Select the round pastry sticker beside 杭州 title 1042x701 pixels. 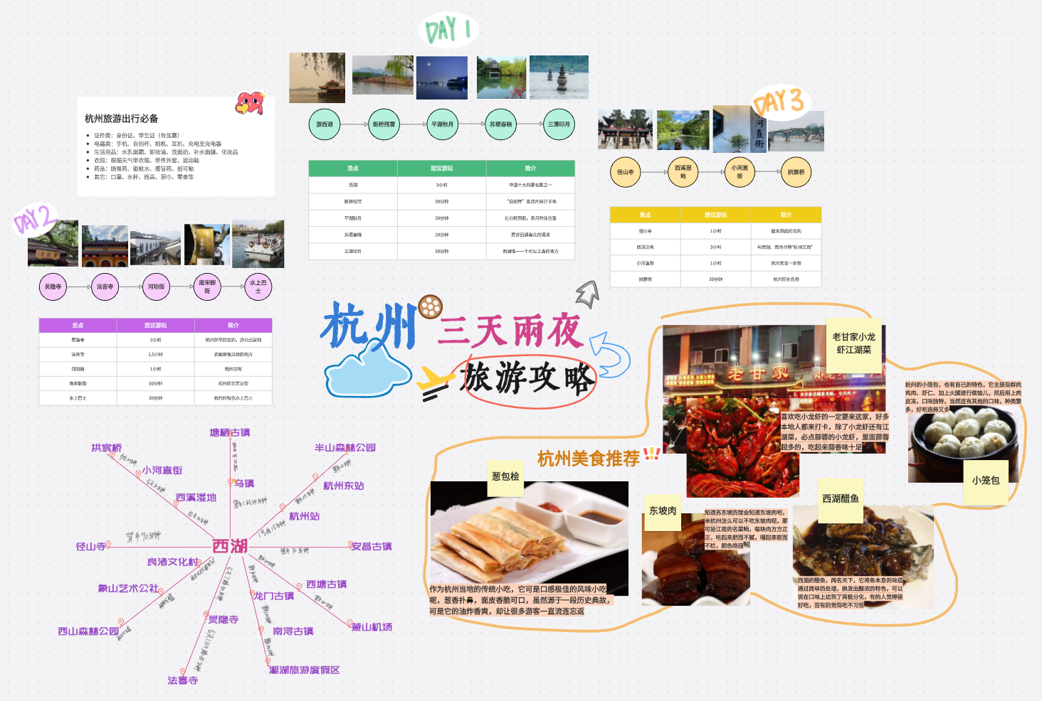431,307
